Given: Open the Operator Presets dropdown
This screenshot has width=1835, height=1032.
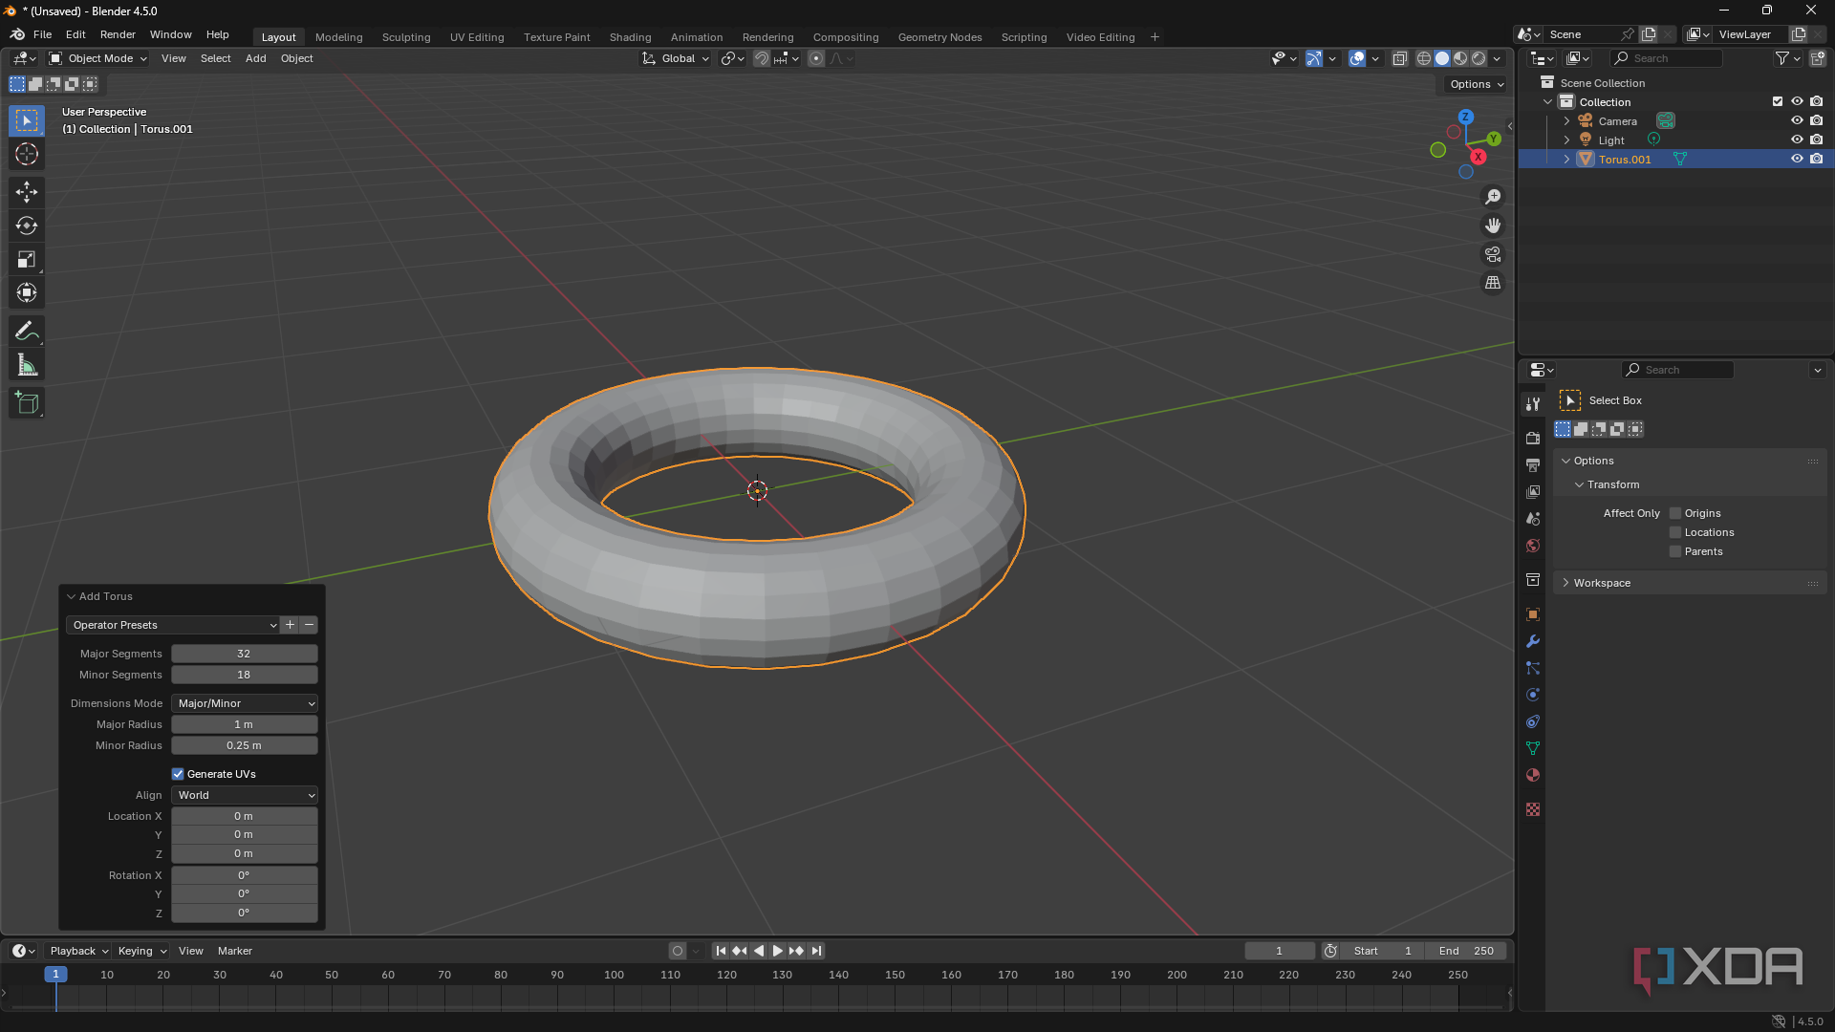Looking at the screenshot, I should [173, 625].
